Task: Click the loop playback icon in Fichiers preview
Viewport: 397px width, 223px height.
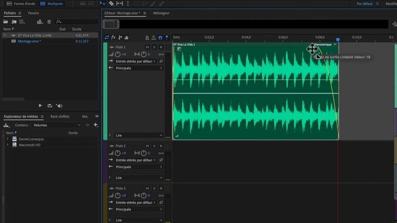Action: (x=50, y=106)
